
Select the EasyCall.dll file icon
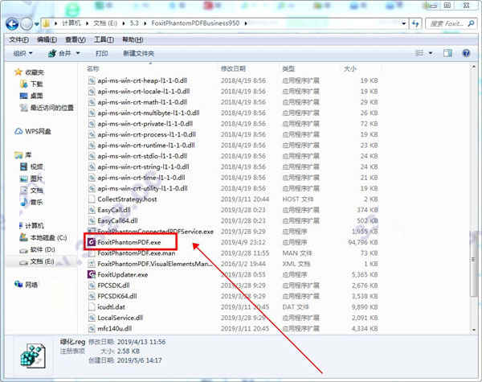(92, 210)
